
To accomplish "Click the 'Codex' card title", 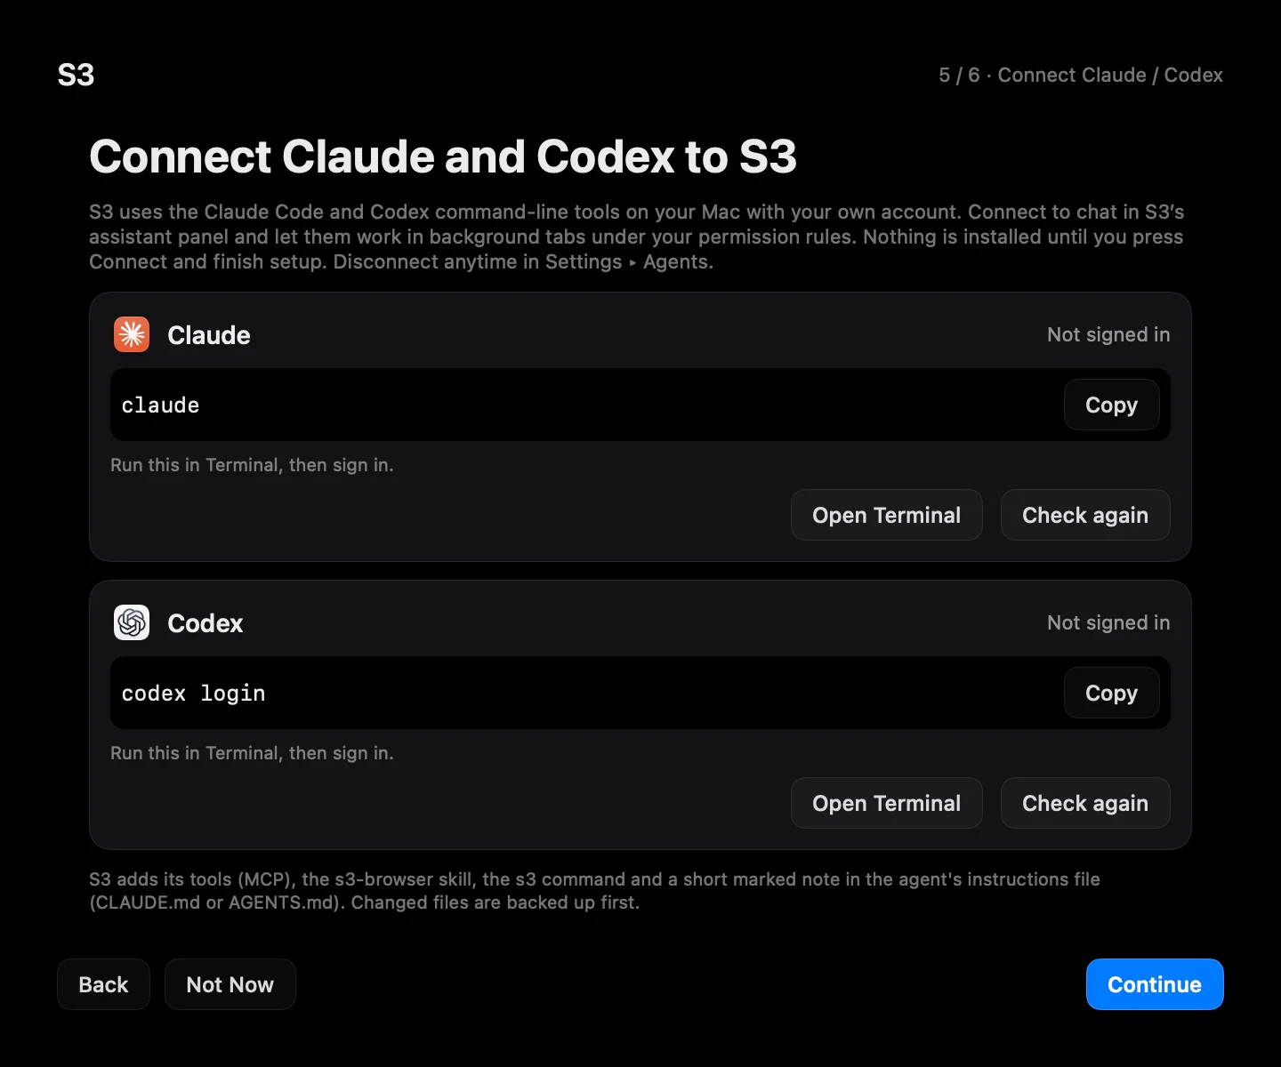I will click(205, 623).
